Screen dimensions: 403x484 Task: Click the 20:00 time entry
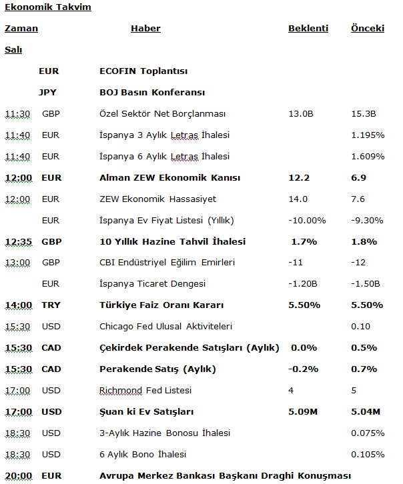pos(19,476)
